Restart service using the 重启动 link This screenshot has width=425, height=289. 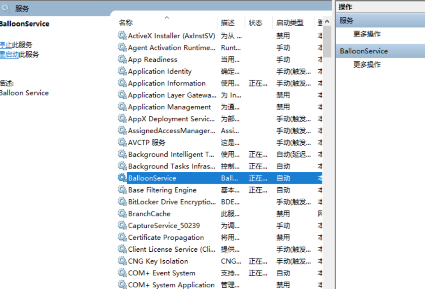pos(9,55)
